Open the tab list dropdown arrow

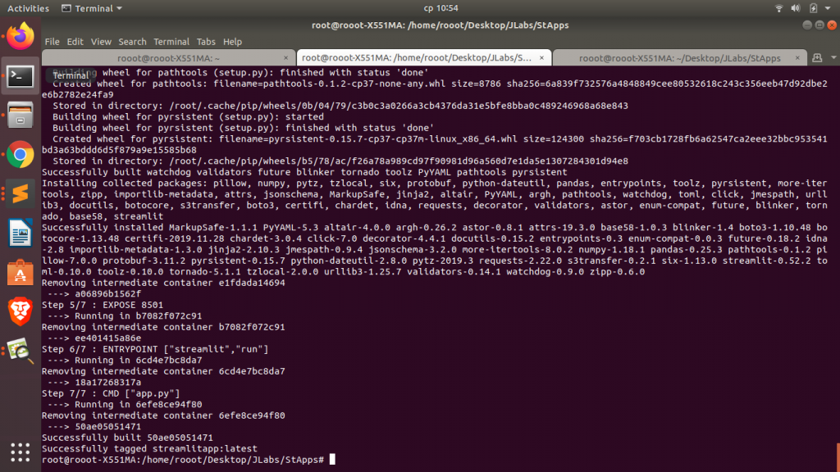coord(832,57)
